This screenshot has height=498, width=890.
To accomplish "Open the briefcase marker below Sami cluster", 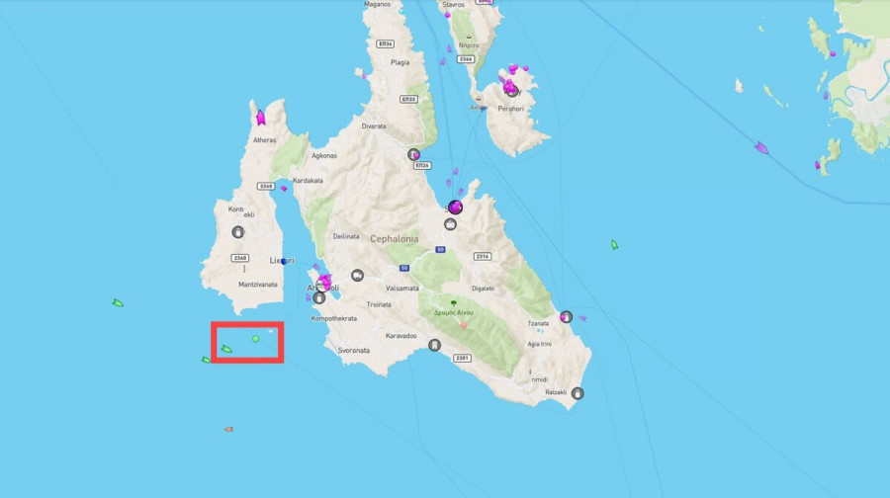I will pyautogui.click(x=450, y=224).
